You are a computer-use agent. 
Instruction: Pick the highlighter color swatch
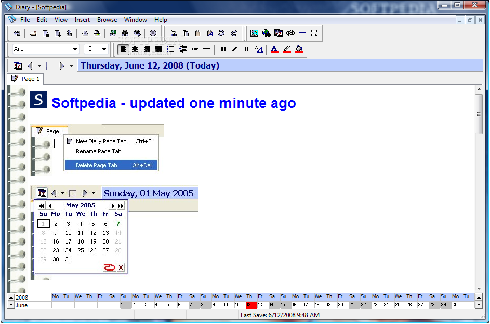pyautogui.click(x=286, y=49)
